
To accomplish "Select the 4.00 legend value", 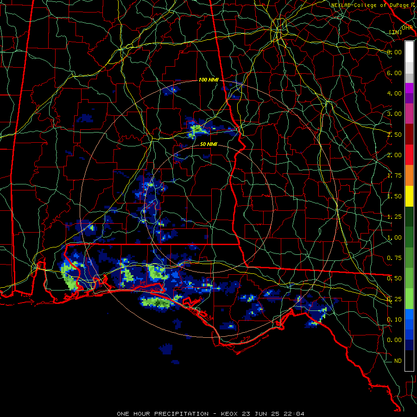I will point(394,93).
